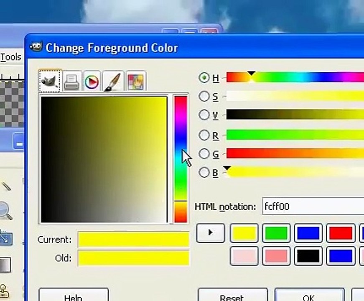This screenshot has width=364, height=301.
Task: Open the palette color selector tab
Action: 136,82
